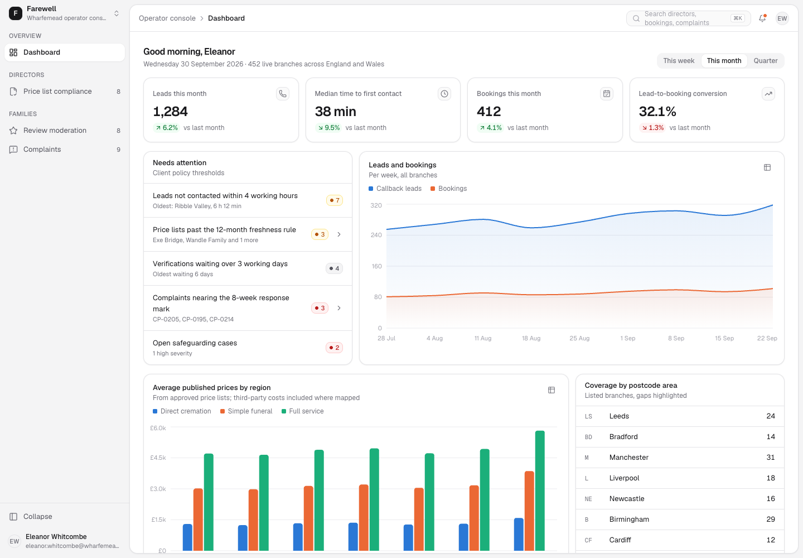Toggle table view on Leads and bookings
The image size is (803, 558).
pyautogui.click(x=767, y=167)
